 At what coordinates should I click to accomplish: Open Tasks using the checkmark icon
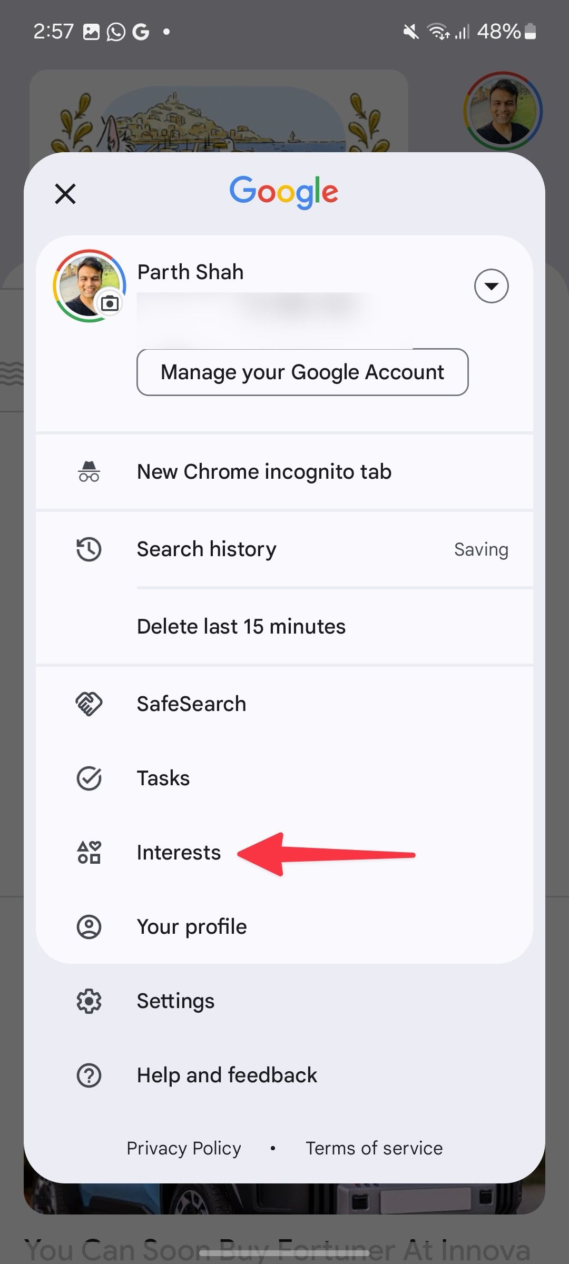pos(89,778)
